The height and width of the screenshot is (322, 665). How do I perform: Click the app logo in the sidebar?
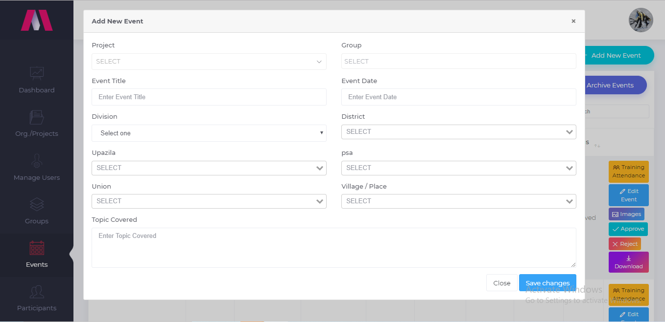click(x=37, y=20)
